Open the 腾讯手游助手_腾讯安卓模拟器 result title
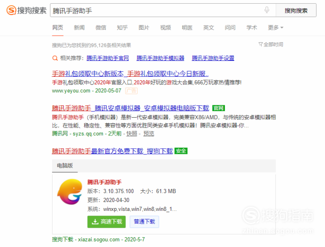The image size is (325, 247). tap(131, 108)
